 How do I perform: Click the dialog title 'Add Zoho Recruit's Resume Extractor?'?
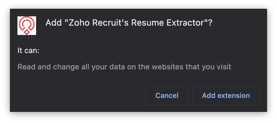[129, 23]
